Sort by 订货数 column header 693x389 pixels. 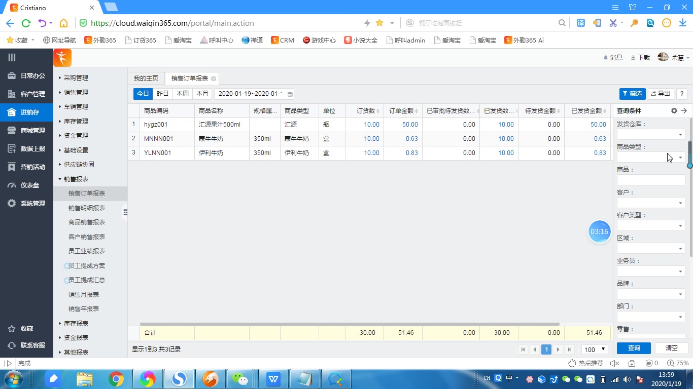(364, 111)
